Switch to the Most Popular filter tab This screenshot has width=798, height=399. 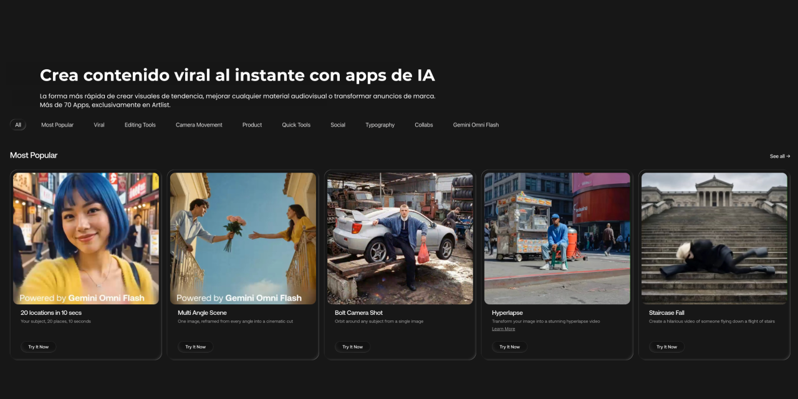coord(57,125)
